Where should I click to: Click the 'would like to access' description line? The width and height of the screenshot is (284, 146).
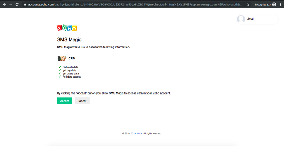point(93,47)
